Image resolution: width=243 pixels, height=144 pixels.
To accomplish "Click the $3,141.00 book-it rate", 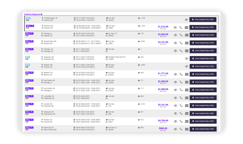I will click(x=163, y=42).
